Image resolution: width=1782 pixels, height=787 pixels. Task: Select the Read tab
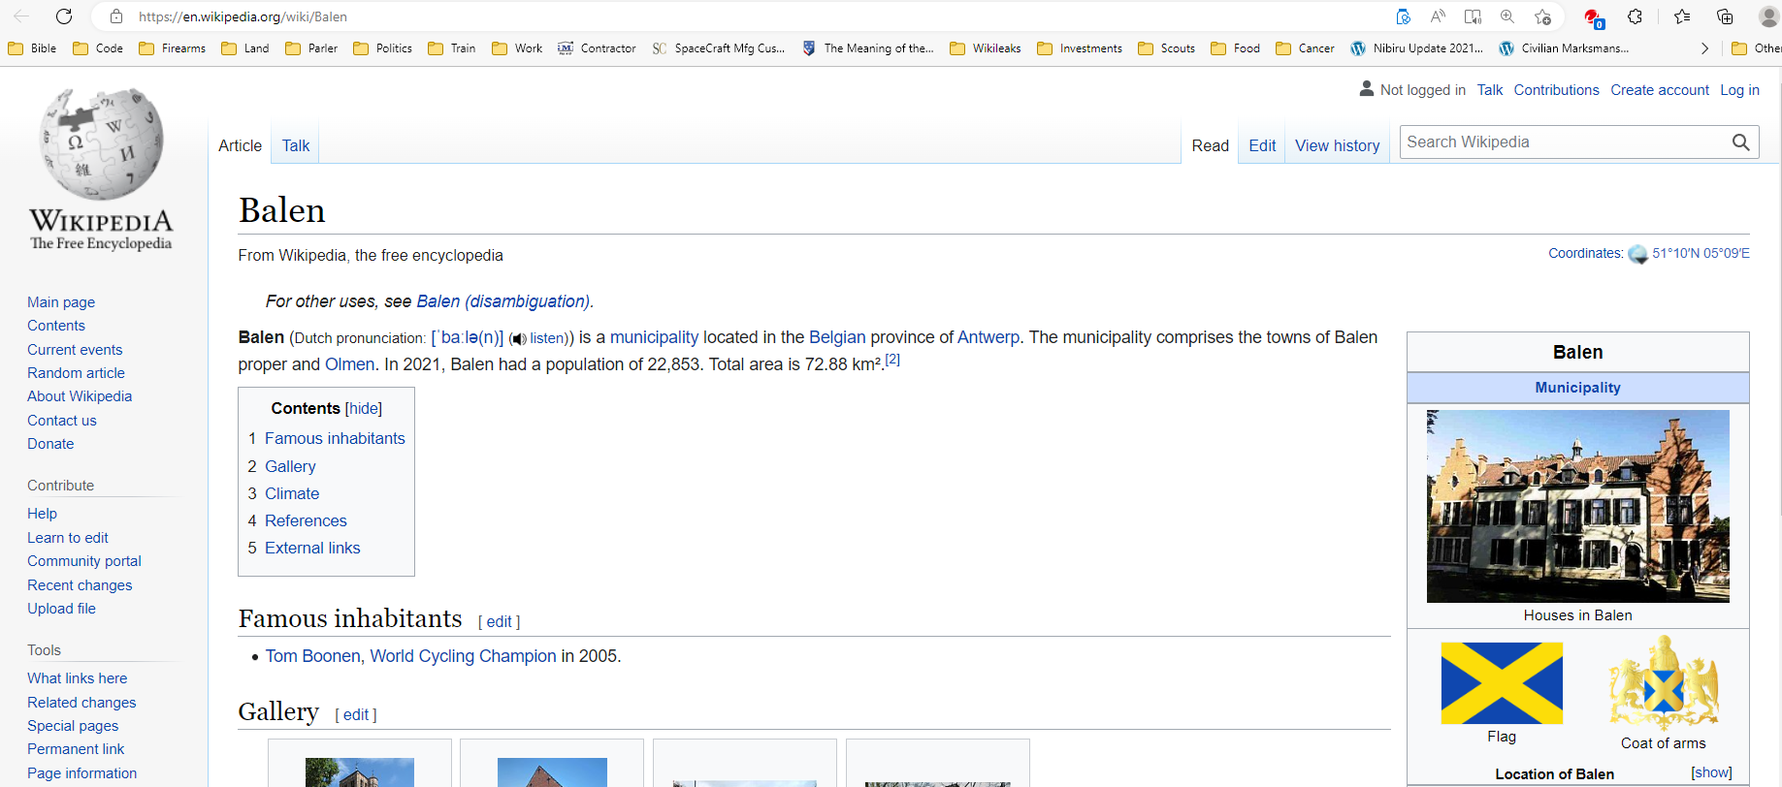1210,145
